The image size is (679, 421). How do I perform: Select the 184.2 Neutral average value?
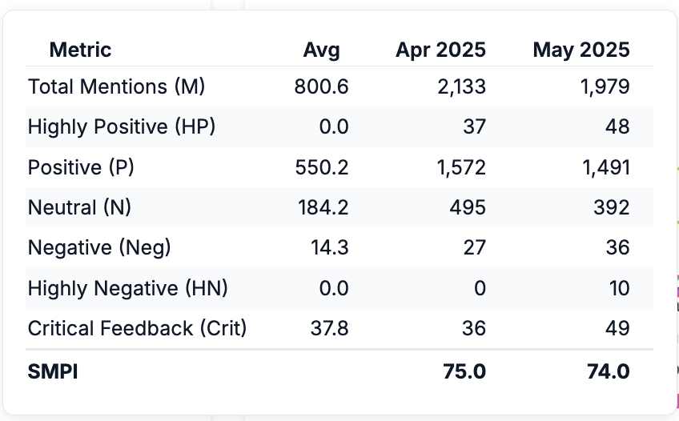pyautogui.click(x=323, y=207)
